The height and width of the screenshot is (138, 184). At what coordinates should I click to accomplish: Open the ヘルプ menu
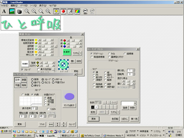[x=52, y=5]
